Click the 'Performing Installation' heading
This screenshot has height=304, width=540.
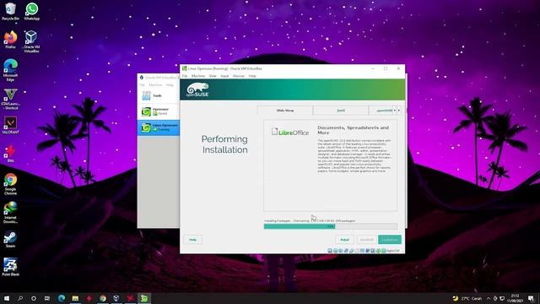tap(224, 144)
